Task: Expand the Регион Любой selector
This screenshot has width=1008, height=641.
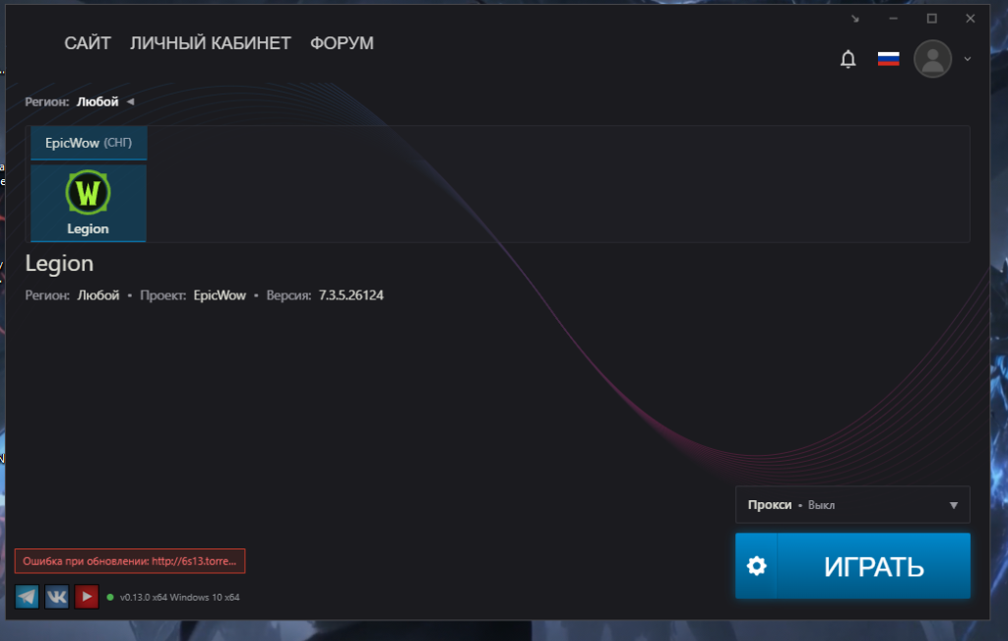Action: (x=80, y=101)
